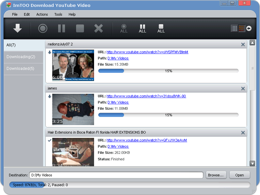
Task: Select the Downloaded(5) category
Action: point(24,69)
